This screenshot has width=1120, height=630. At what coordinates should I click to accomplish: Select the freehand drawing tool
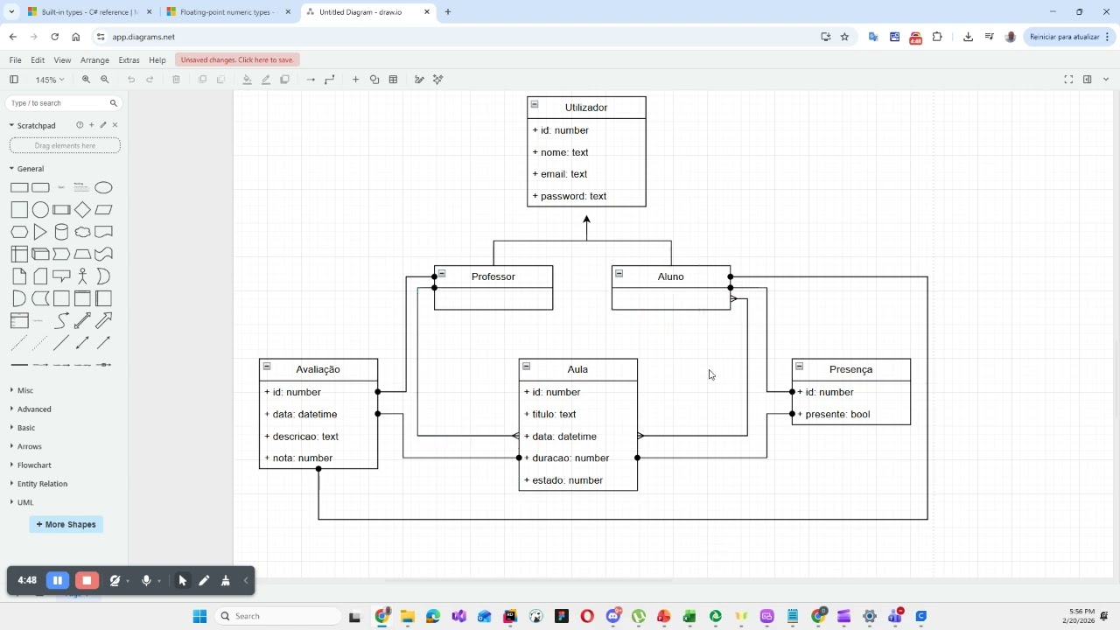419,80
